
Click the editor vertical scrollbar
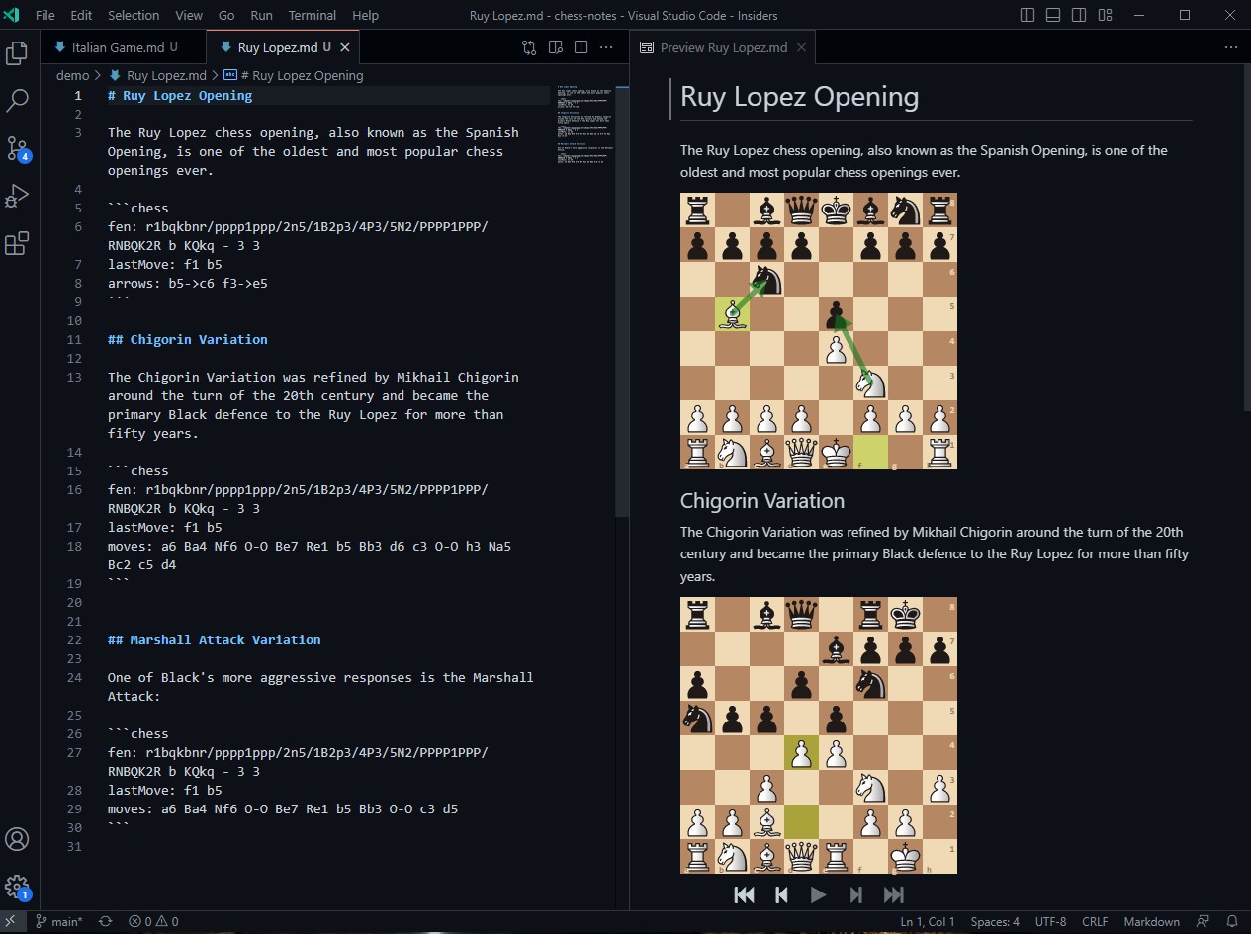pyautogui.click(x=622, y=300)
